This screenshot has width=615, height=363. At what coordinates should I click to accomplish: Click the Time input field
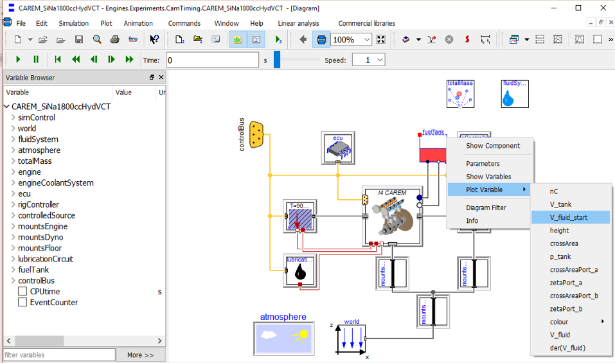point(212,60)
